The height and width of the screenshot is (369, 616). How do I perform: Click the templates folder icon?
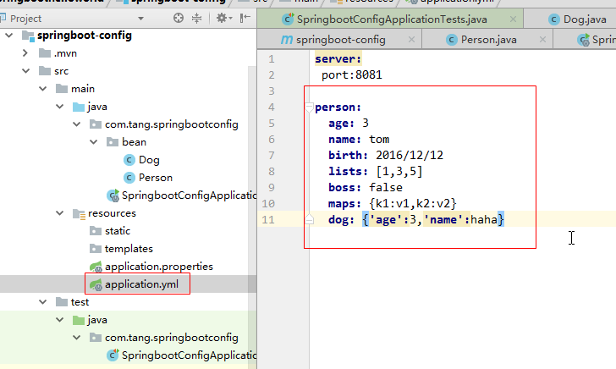click(96, 248)
